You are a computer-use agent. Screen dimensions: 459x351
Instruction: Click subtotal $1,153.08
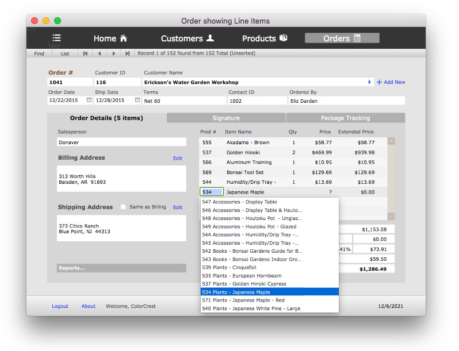374,229
